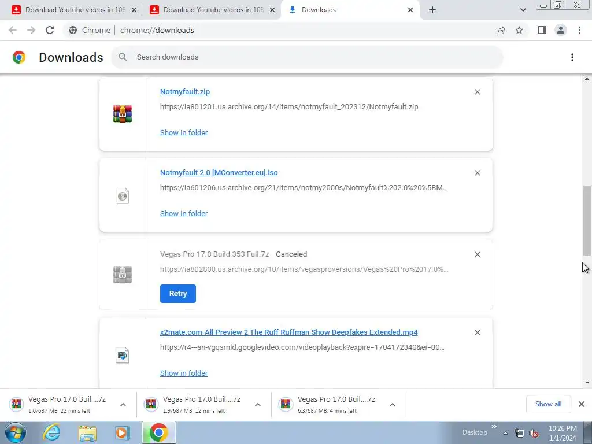
Task: Show Notmyfault.zip in folder
Action: (x=184, y=132)
